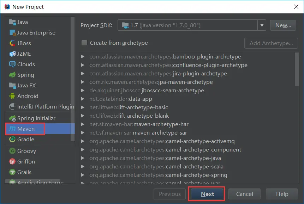This screenshot has width=304, height=204.
Task: Select com.atlassian.maven.archetypes:bamboo-plugin-archetype text
Action: [x=165, y=56]
